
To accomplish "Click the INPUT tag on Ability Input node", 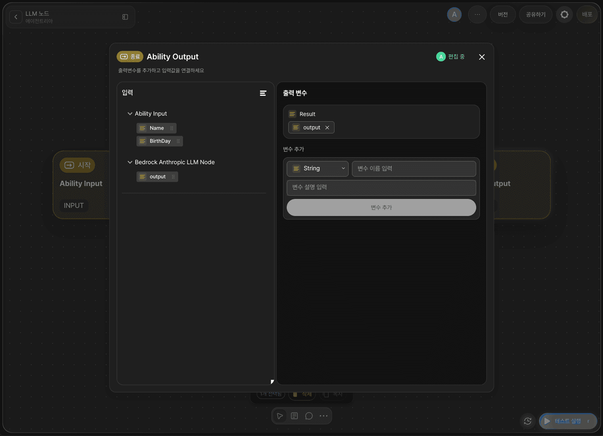I will click(74, 206).
